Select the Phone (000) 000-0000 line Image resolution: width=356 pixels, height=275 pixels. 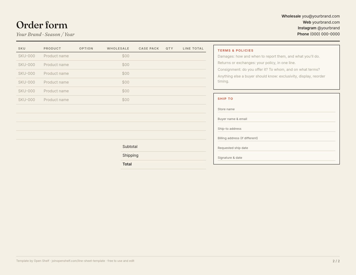(318, 34)
